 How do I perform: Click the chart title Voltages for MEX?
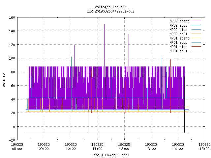click(x=110, y=7)
